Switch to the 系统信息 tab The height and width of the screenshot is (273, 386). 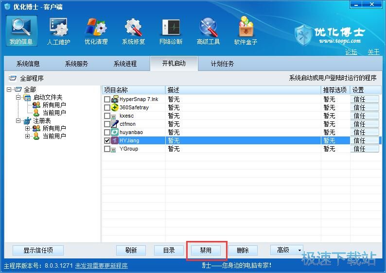28,64
